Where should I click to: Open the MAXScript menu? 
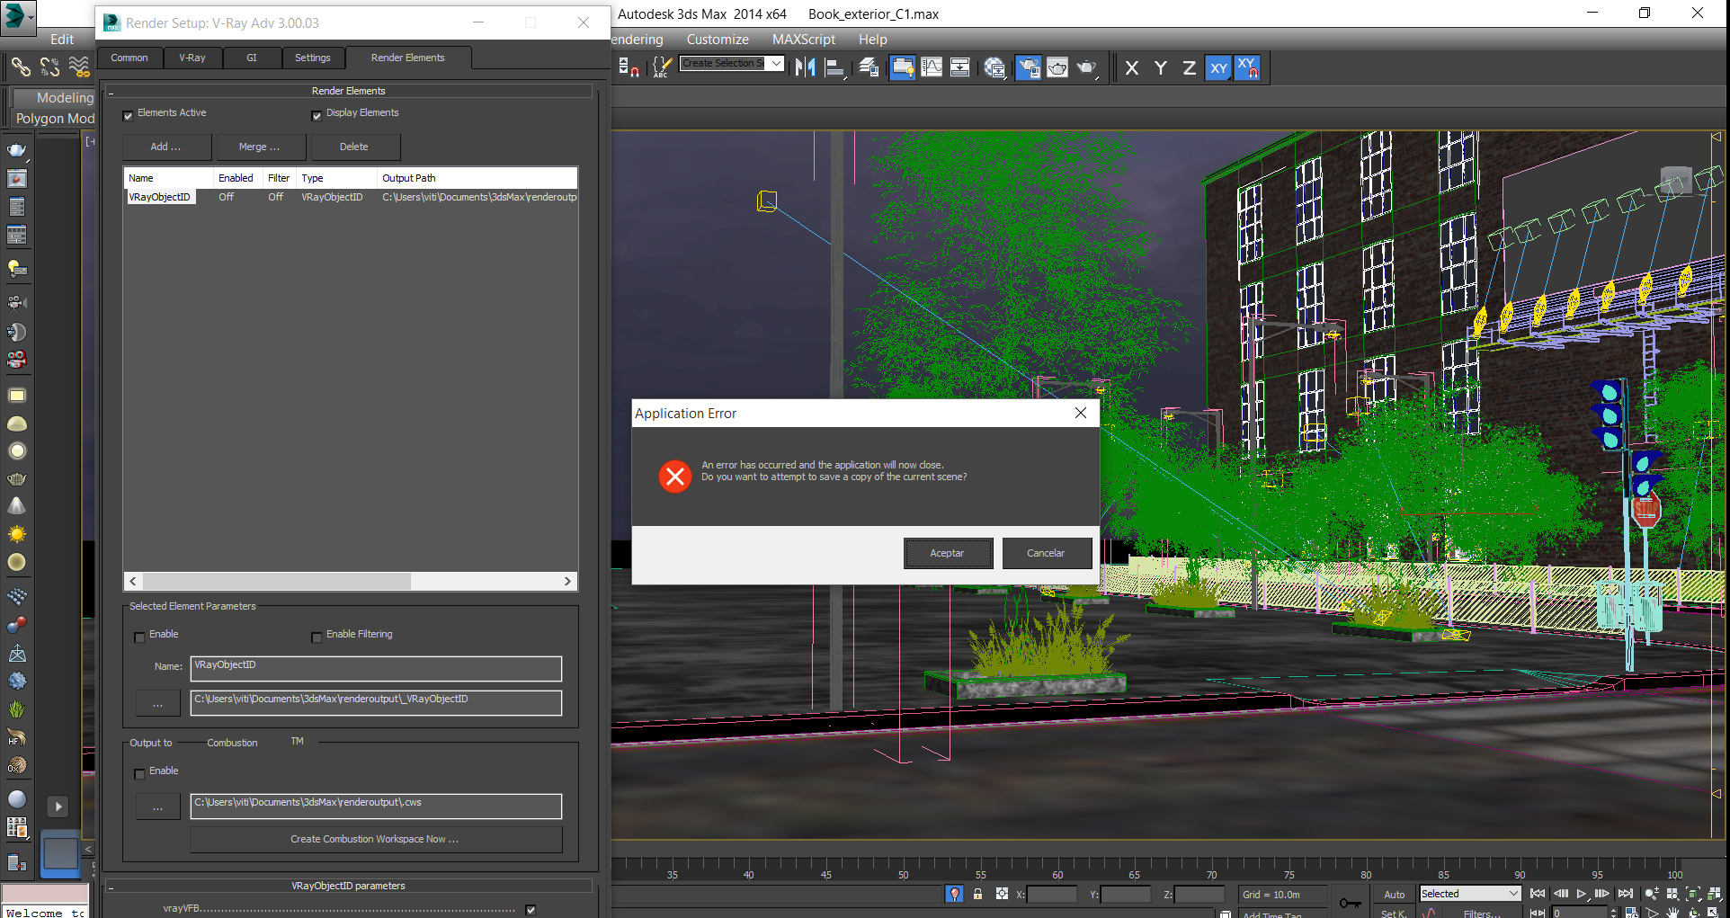tap(804, 40)
